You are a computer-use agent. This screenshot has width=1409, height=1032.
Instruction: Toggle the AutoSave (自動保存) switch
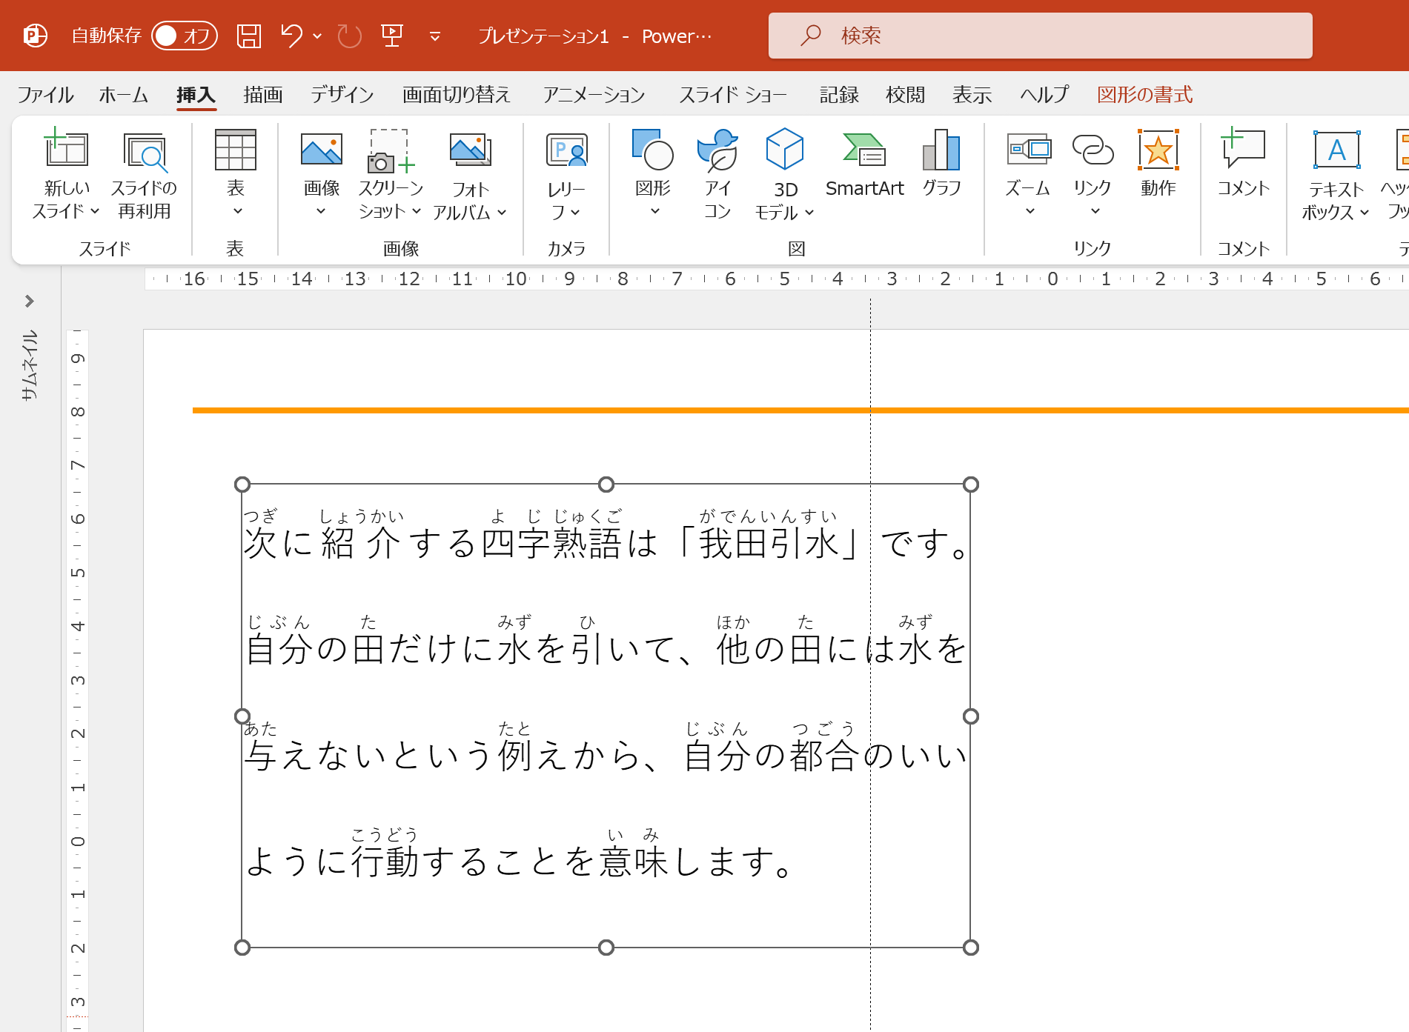[x=184, y=36]
